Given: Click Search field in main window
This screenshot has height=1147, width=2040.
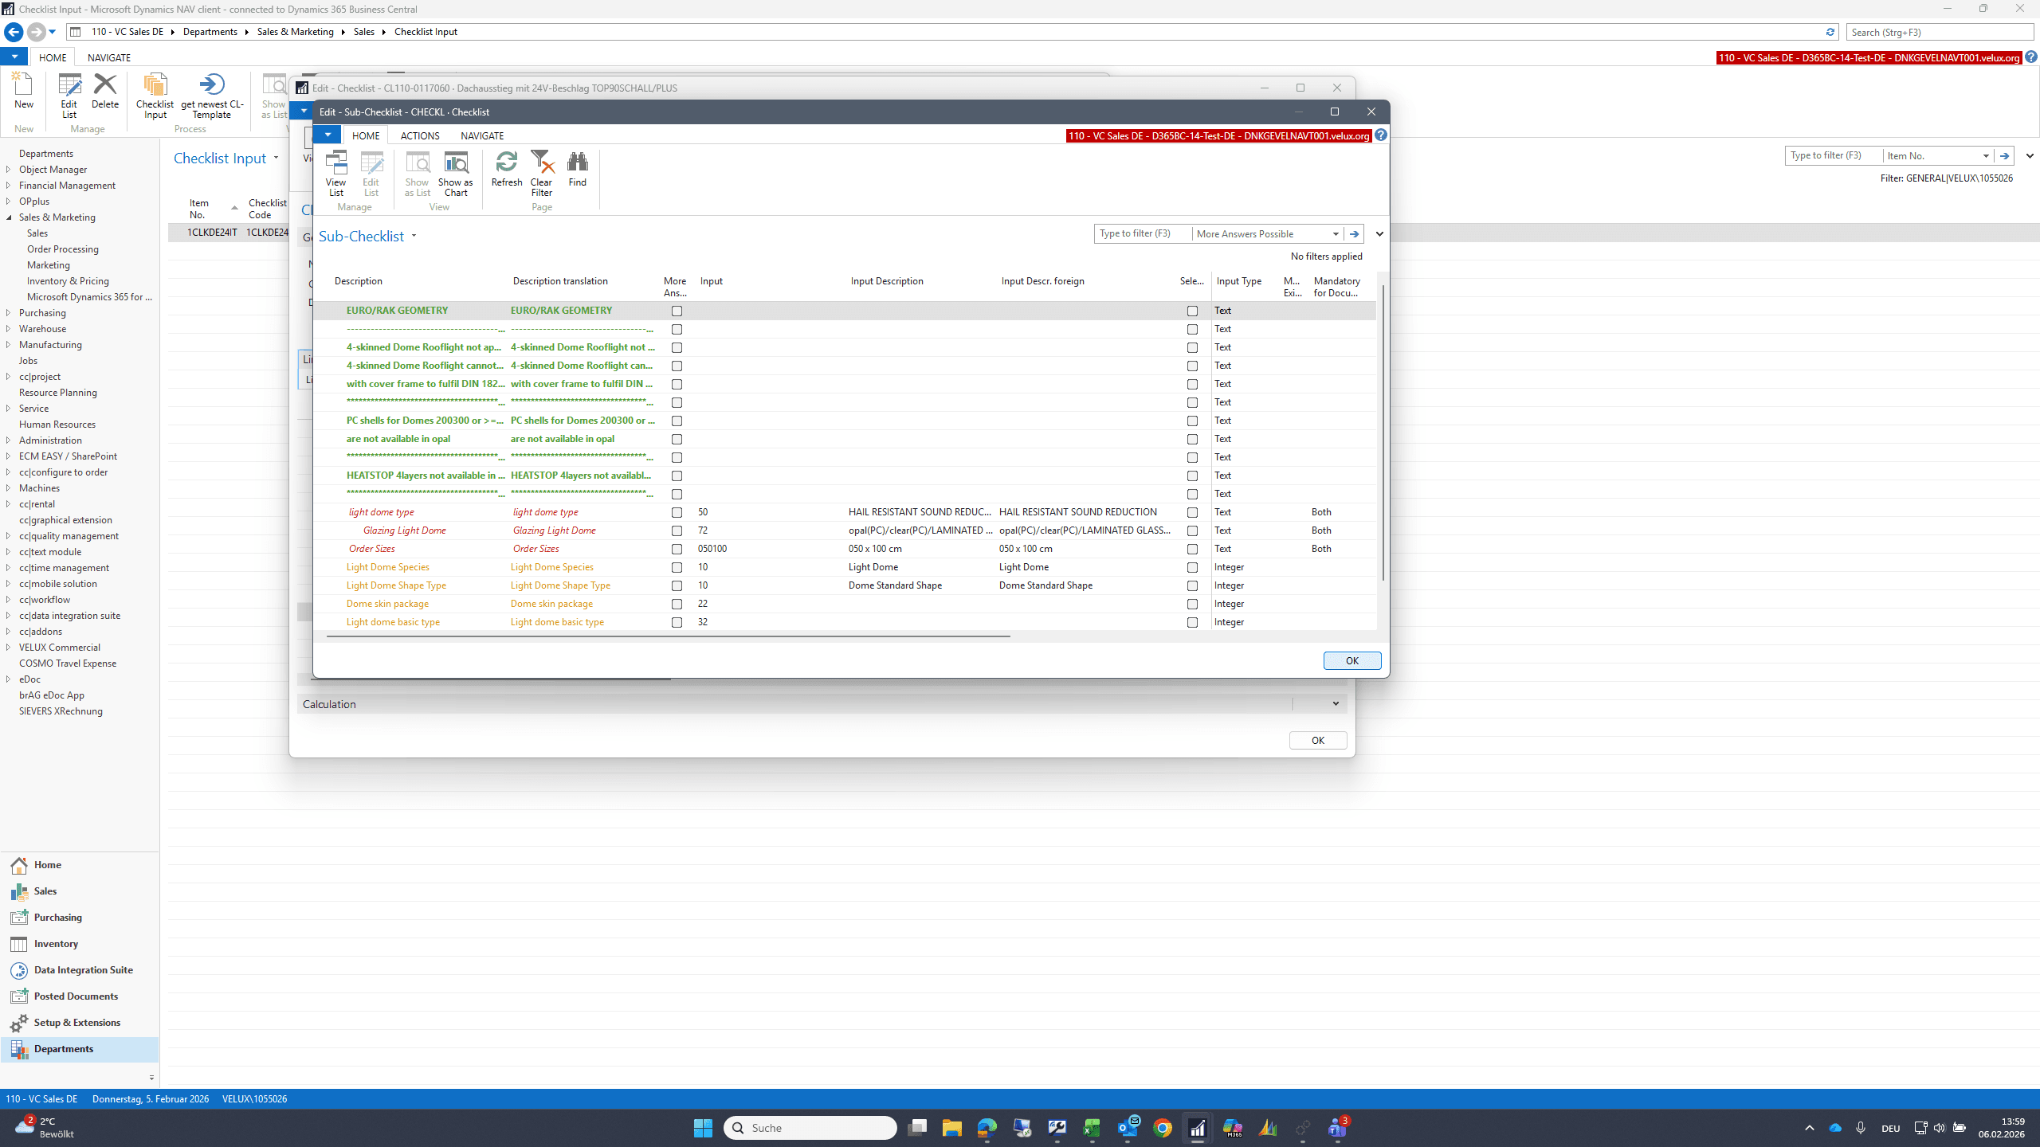Looking at the screenshot, I should (x=1940, y=32).
